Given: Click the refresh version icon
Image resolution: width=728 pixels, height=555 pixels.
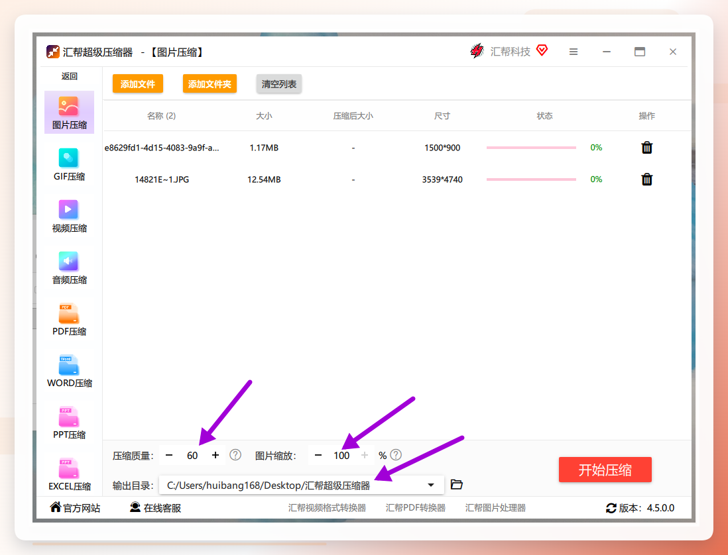Looking at the screenshot, I should (611, 508).
